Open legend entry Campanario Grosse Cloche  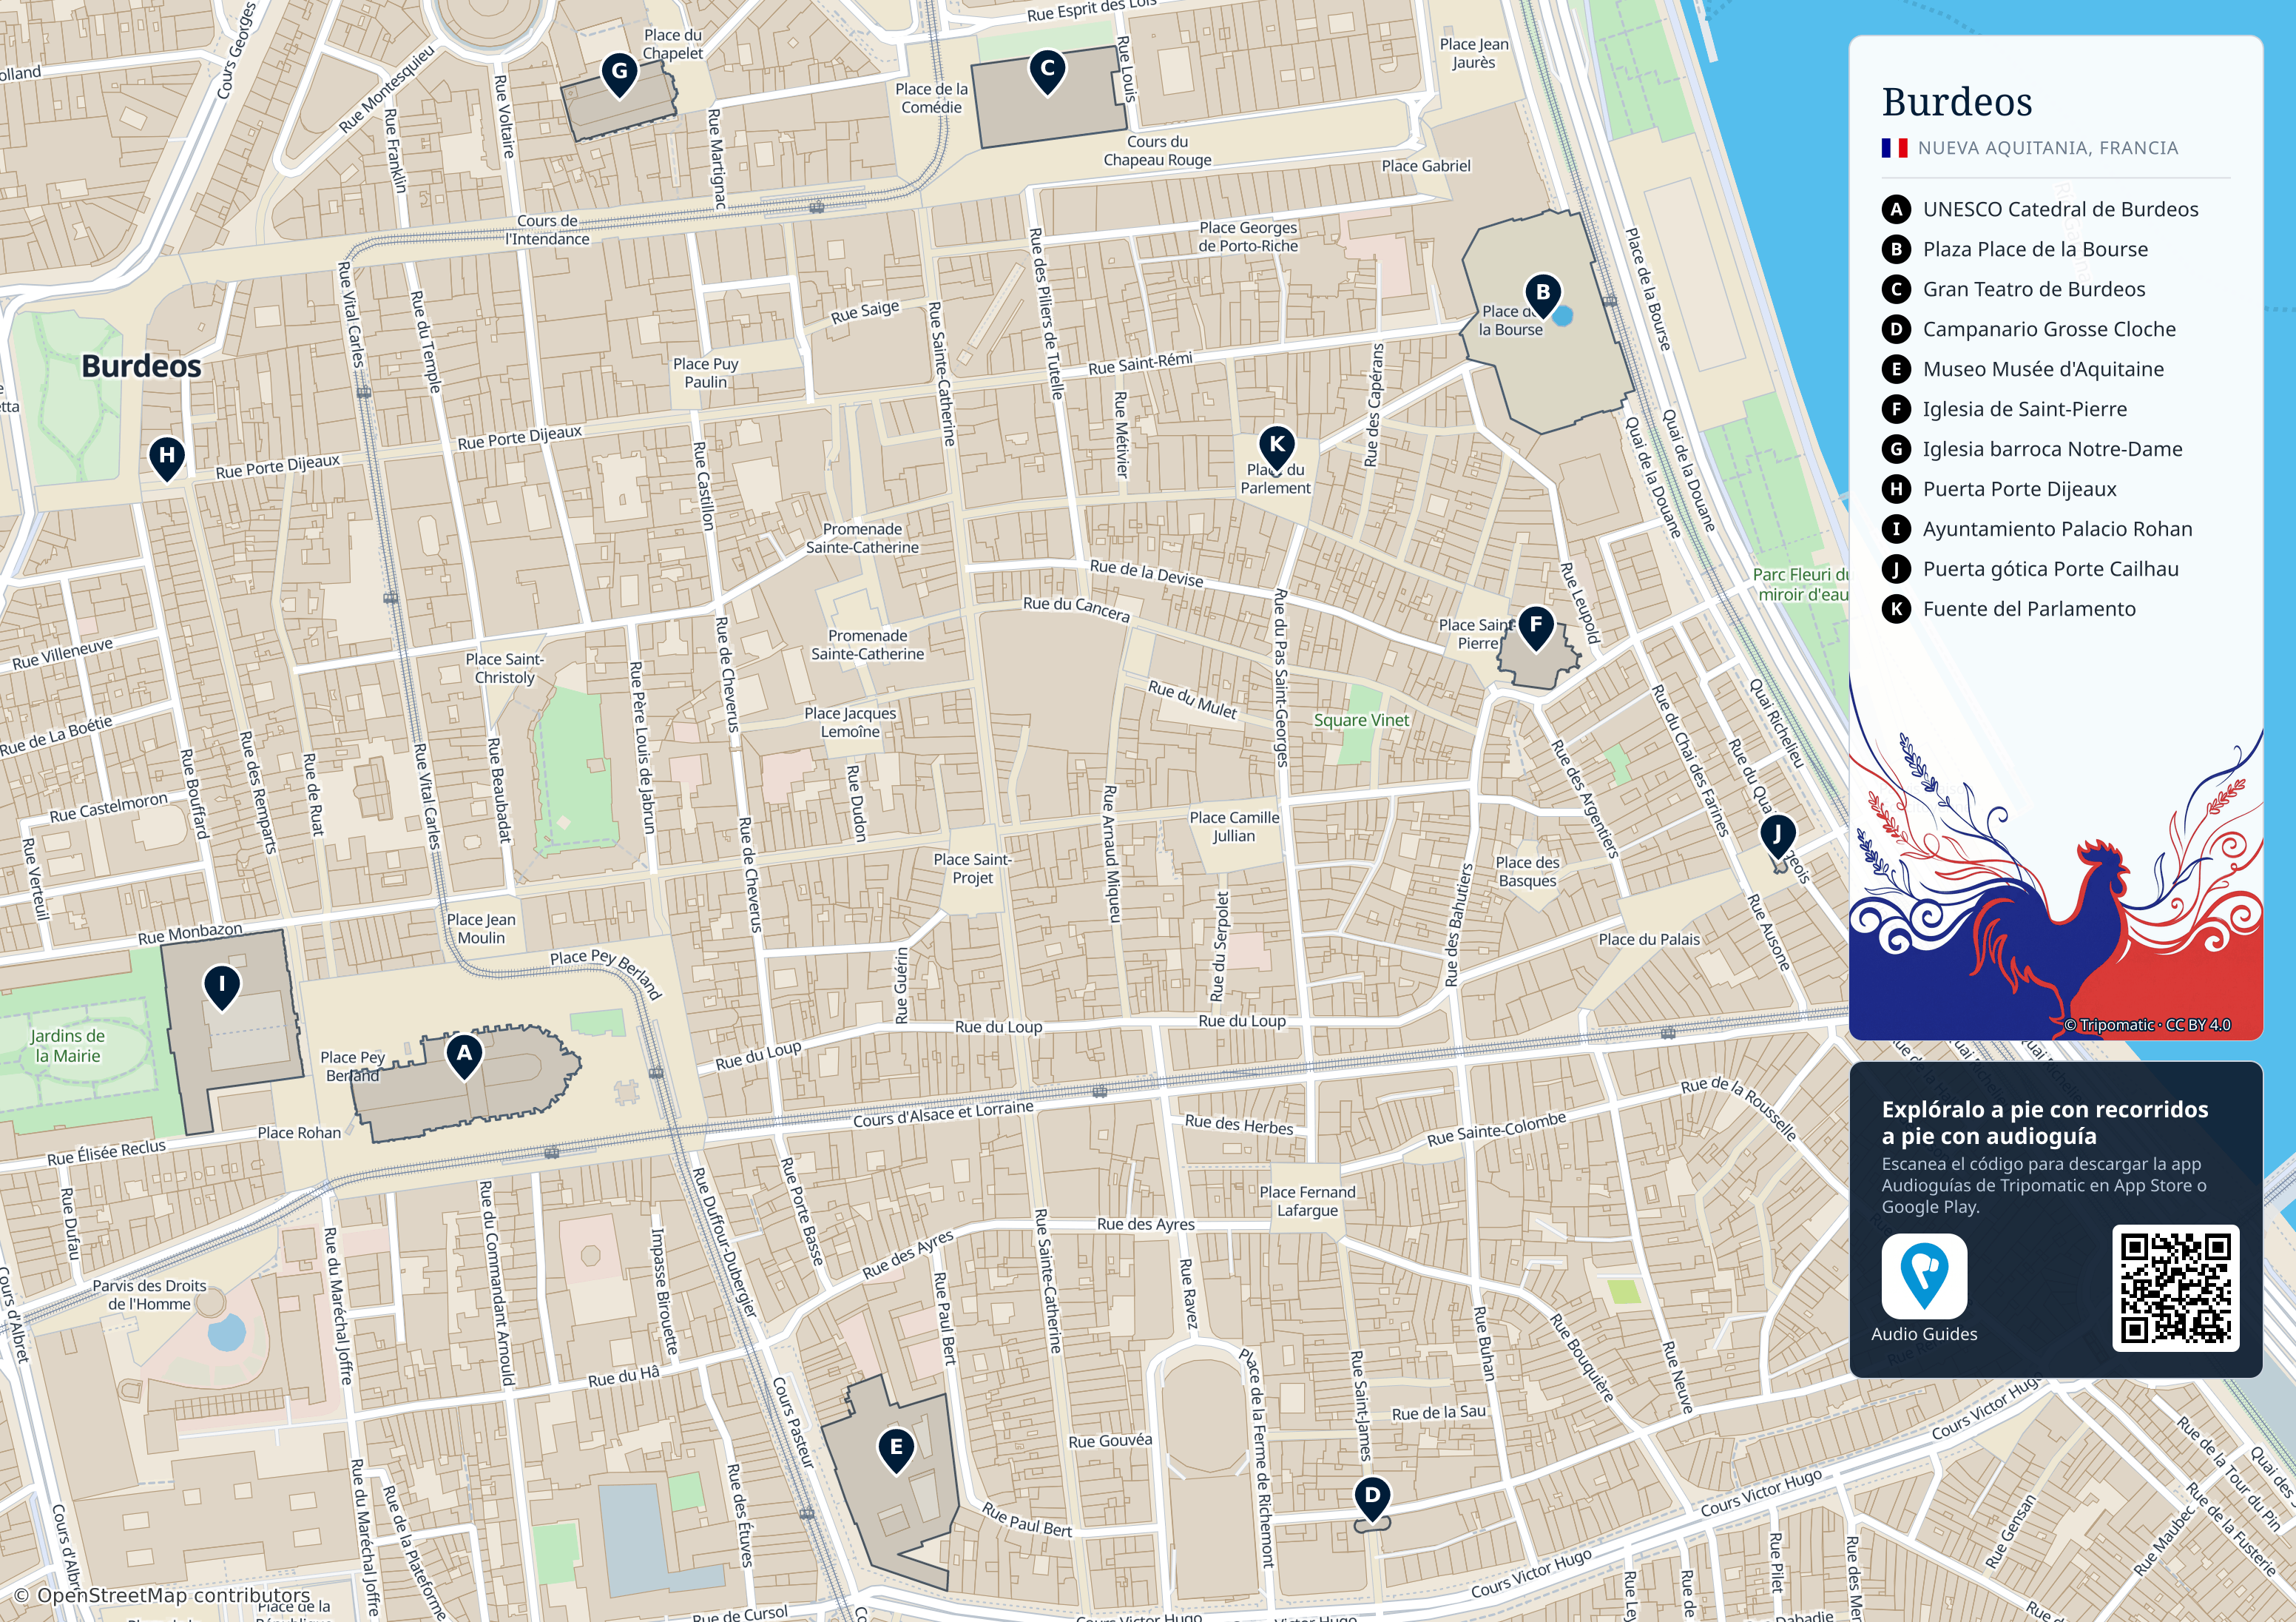[x=2029, y=329]
